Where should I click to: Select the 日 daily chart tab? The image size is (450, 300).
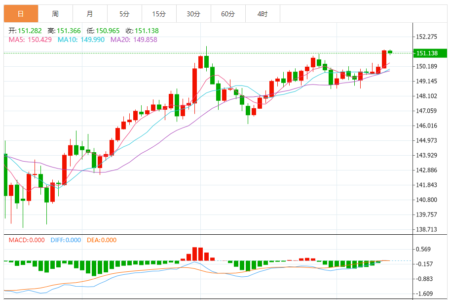pyautogui.click(x=21, y=14)
